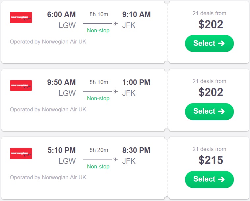Click the 1:00 PM arrival time
This screenshot has height=201, width=250.
point(136,82)
